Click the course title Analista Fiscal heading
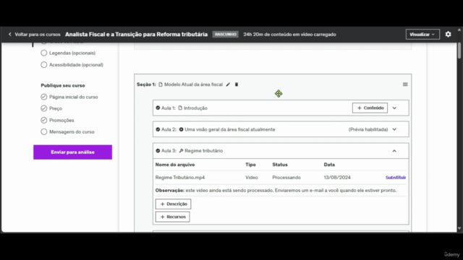463x260 pixels. click(x=137, y=35)
